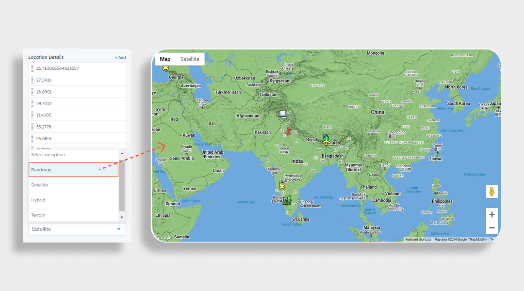Zoom out using the minus icon

pyautogui.click(x=491, y=227)
